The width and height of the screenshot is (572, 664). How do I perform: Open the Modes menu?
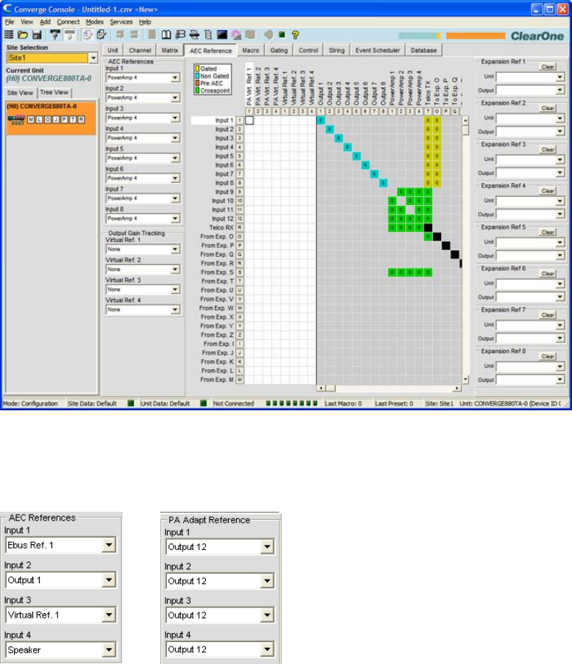click(94, 22)
